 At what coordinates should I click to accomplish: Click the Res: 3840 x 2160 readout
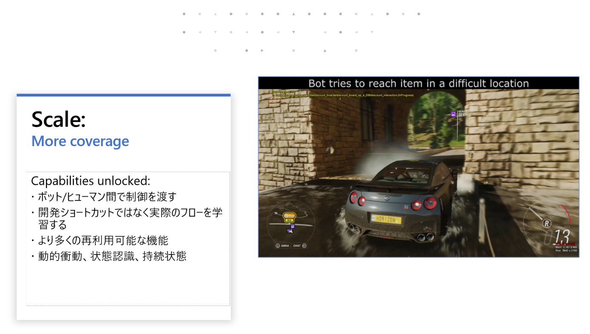(x=566, y=251)
